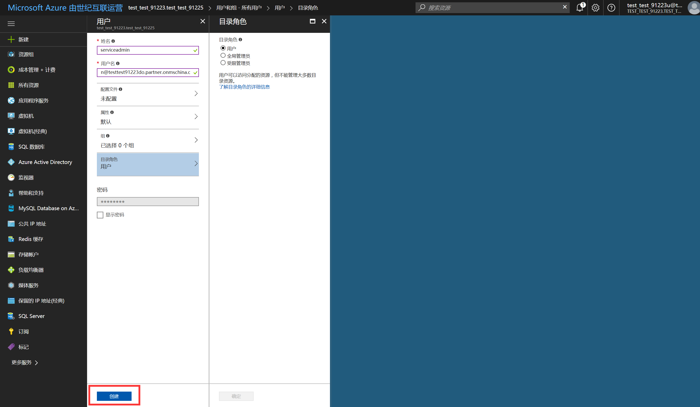Click 用户和组 - 所有用户 breadcrumb
This screenshot has height=407, width=700.
click(239, 8)
